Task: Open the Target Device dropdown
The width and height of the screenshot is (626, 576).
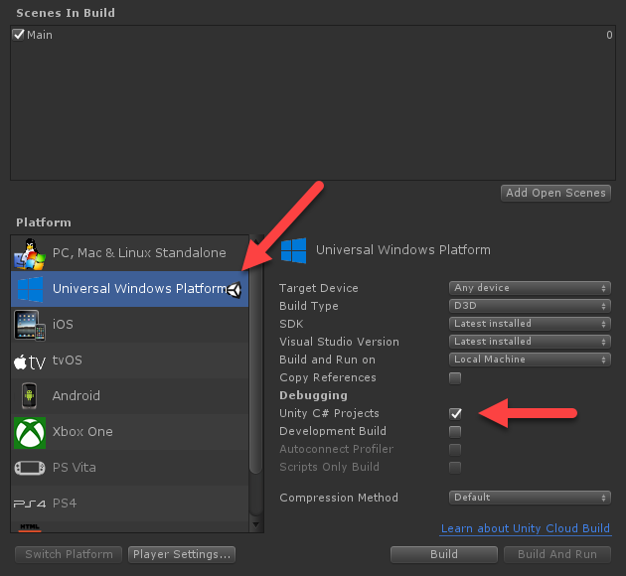Action: [x=530, y=288]
